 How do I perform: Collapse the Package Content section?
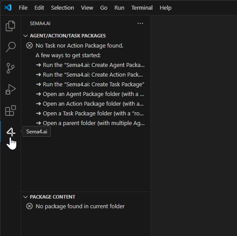point(26,197)
